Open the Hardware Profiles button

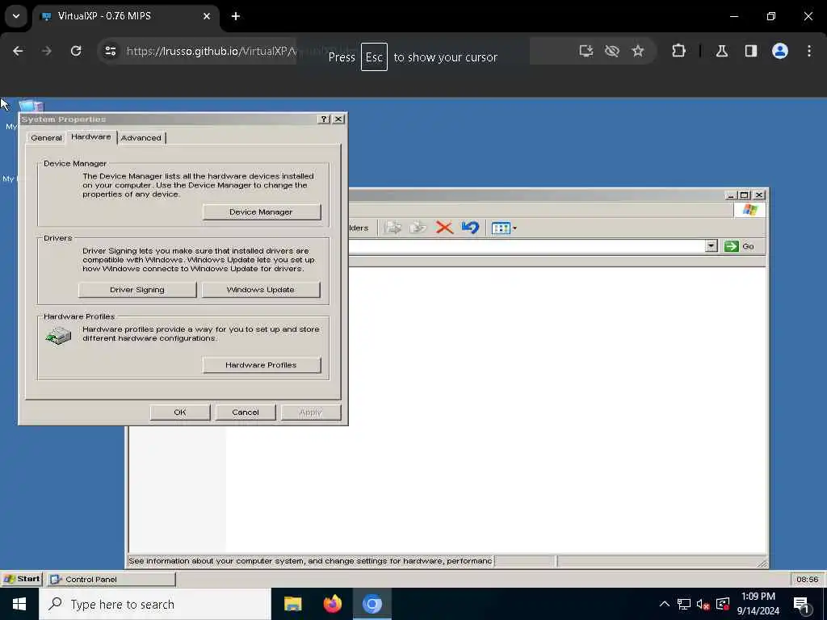click(x=262, y=365)
